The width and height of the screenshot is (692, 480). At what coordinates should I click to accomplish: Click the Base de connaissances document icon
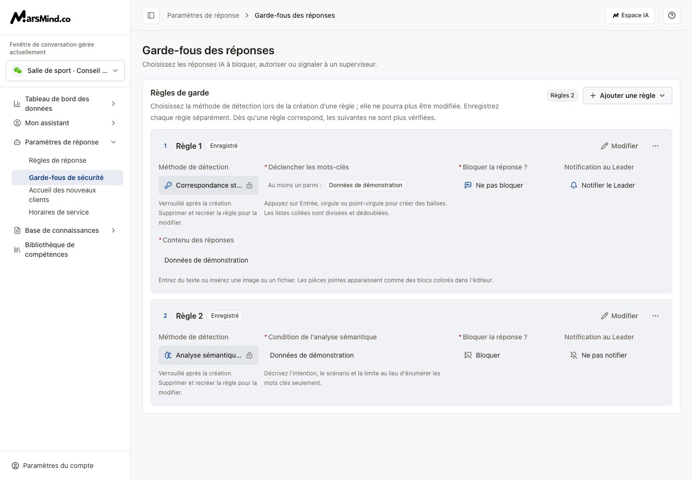tap(17, 230)
